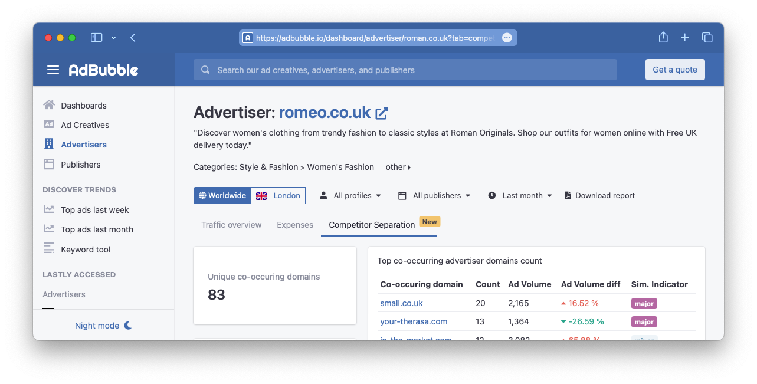Screen dimensions: 757x384
Task: Open romeo.co.uk advertiser link
Action: click(x=325, y=113)
